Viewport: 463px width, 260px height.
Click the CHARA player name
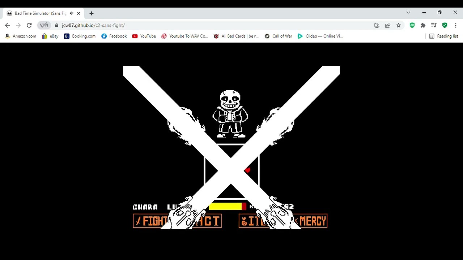click(145, 207)
